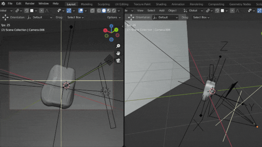
Task: Click the move tool icon in left viewport
Action: click(5, 17)
